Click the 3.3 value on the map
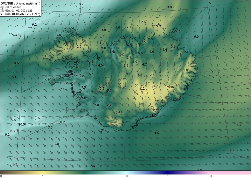The image size is (251, 178). [x=102, y=88]
